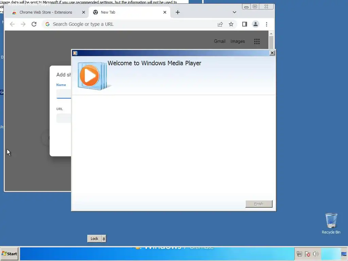
Task: Click the monitor icon in the taskbar corner
Action: click(x=344, y=254)
